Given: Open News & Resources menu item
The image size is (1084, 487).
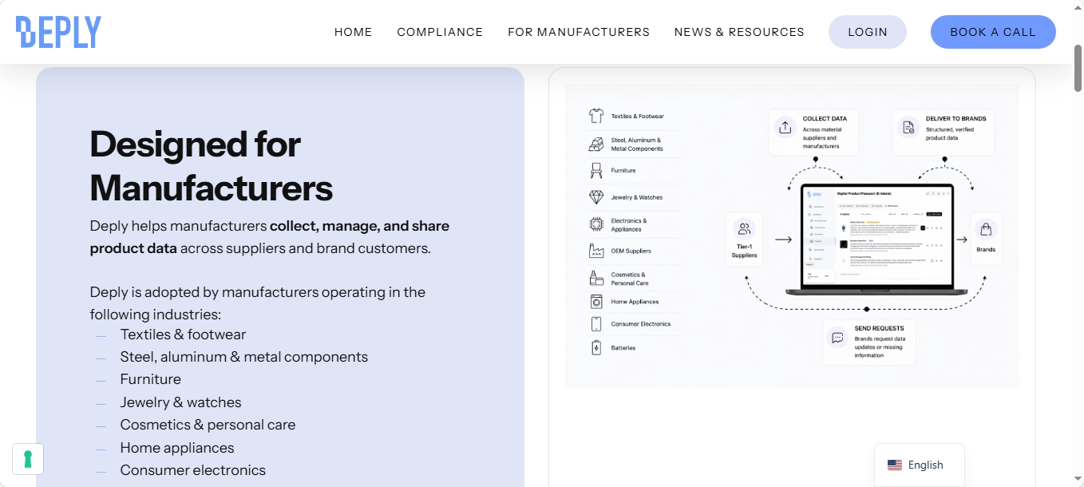Looking at the screenshot, I should click(x=739, y=32).
